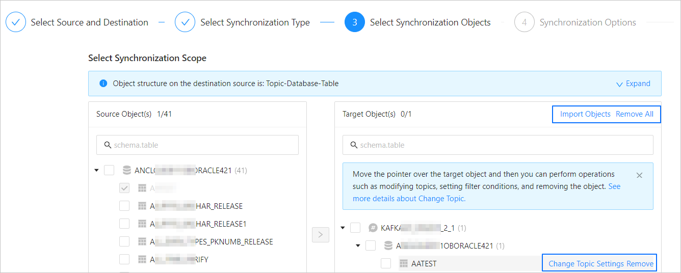The image size is (681, 273).
Task: Check the AATEST table checkbox
Action: [x=386, y=263]
